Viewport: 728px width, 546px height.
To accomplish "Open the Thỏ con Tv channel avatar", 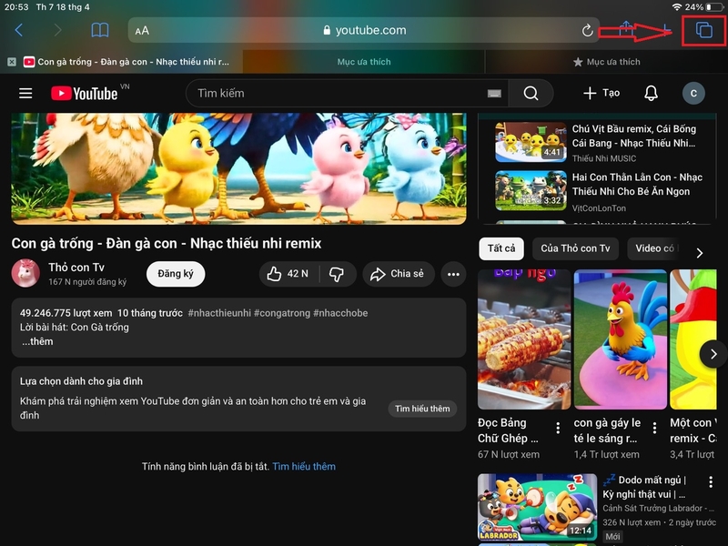I will tap(25, 273).
